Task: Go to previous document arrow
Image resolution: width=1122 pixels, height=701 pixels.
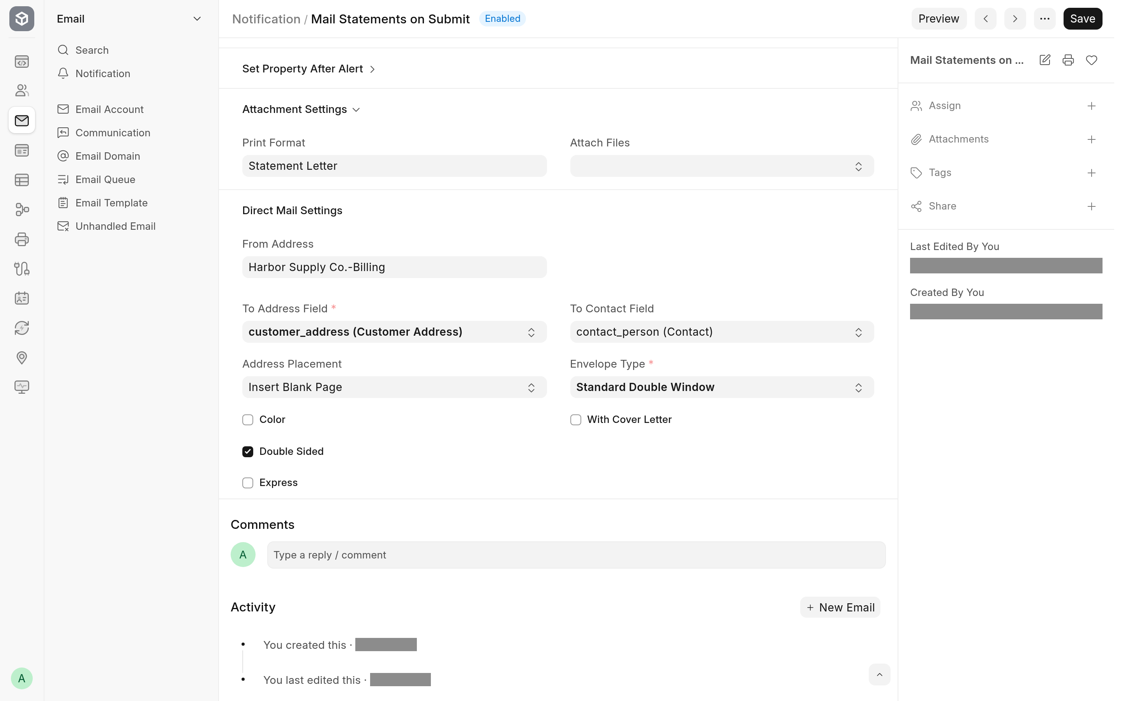Action: tap(985, 19)
